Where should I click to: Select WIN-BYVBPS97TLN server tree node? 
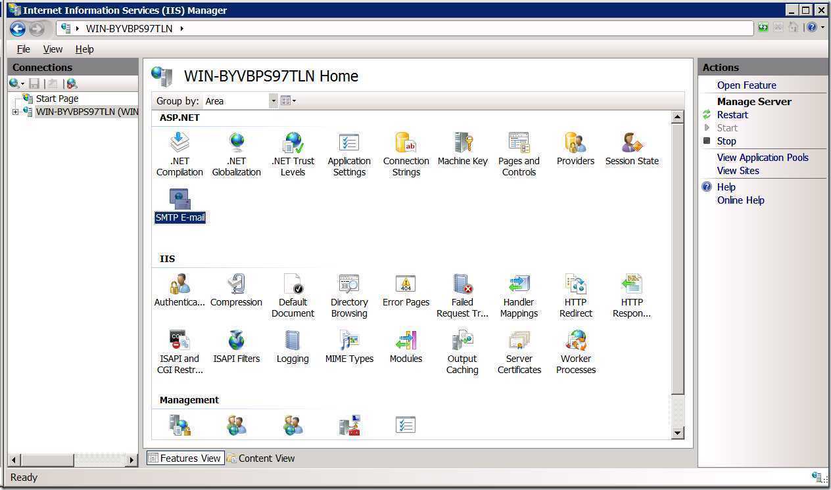(87, 112)
